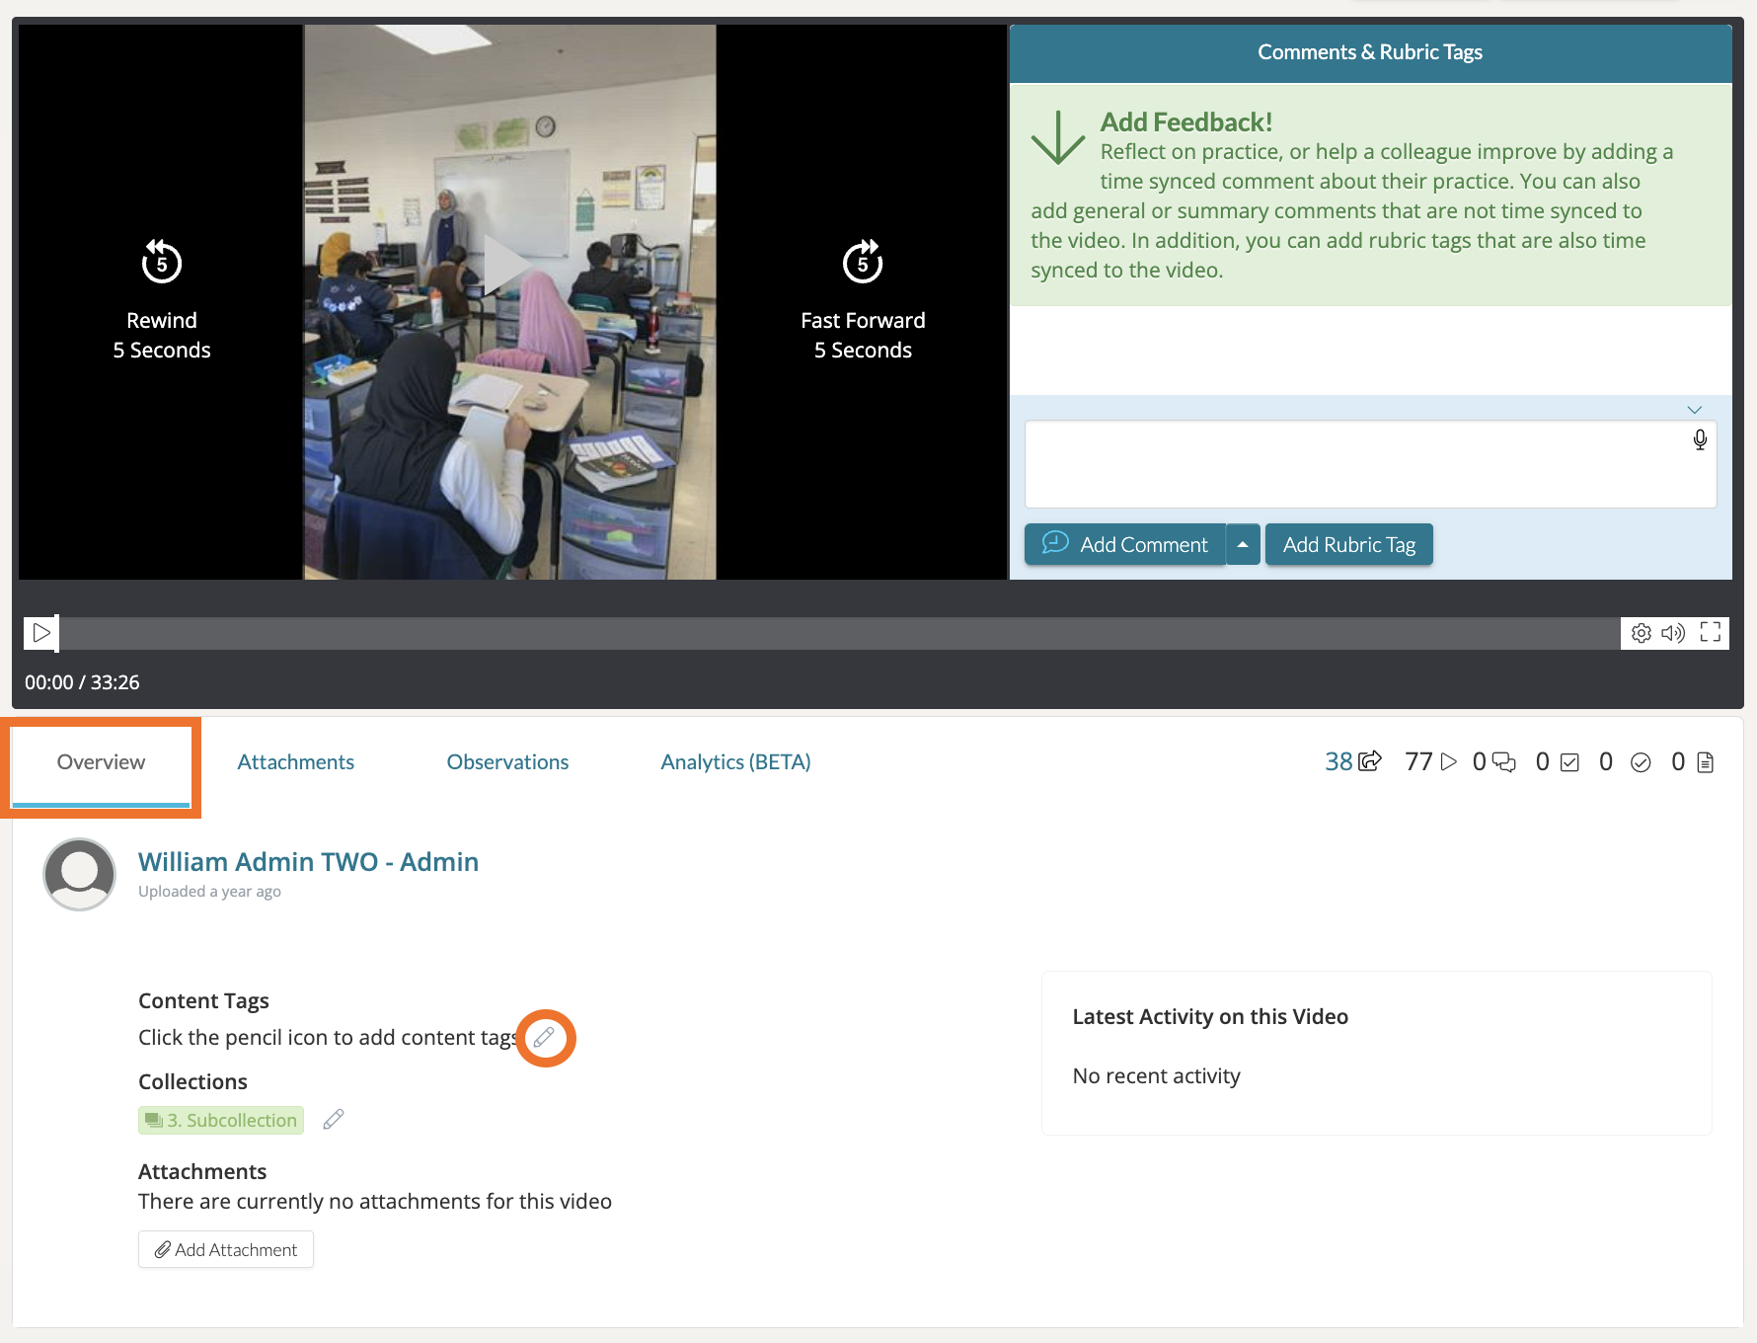1757x1343 pixels.
Task: Click the Add Rubric Tag button
Action: (1348, 545)
